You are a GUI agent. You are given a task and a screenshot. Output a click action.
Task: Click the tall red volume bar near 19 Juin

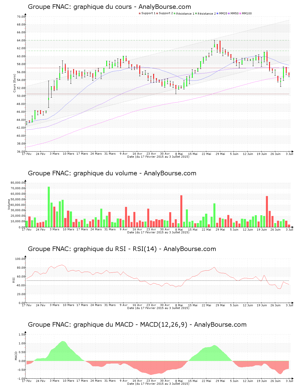click(x=267, y=211)
